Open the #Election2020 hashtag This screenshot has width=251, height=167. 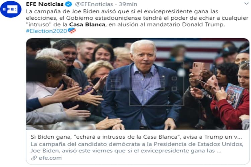(x=47, y=31)
